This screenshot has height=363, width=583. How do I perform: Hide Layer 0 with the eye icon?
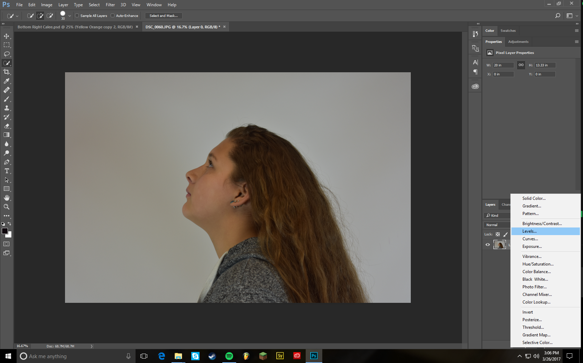point(488,244)
